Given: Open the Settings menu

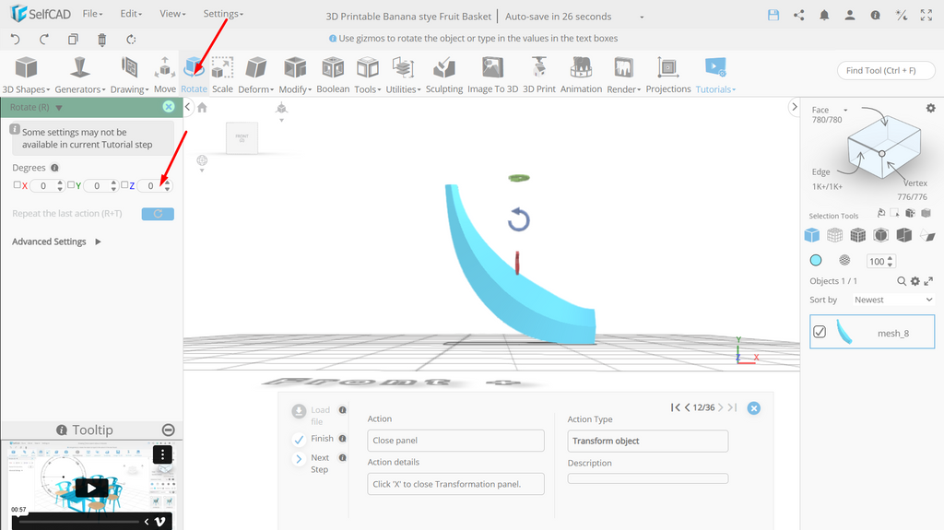Looking at the screenshot, I should [223, 13].
